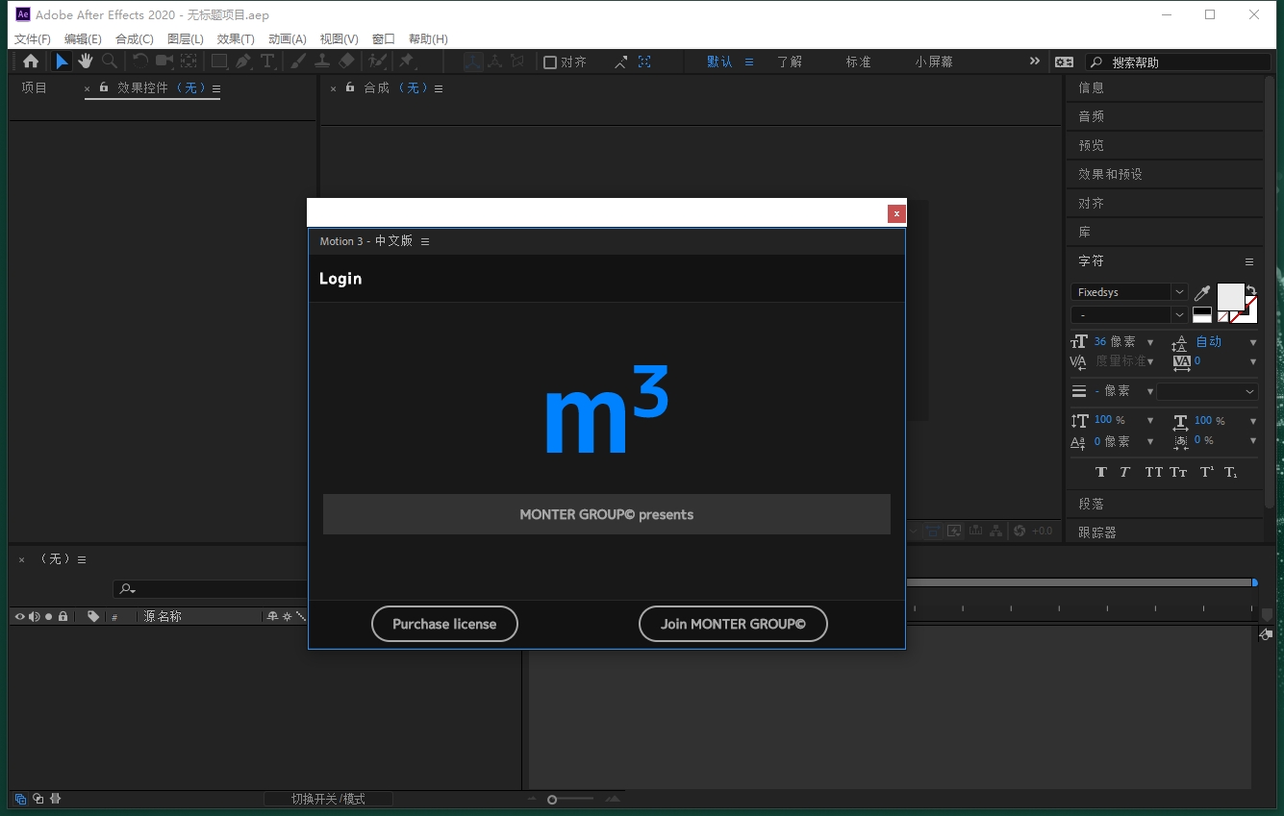Select the Eraser tool
This screenshot has height=816, width=1284.
347,62
